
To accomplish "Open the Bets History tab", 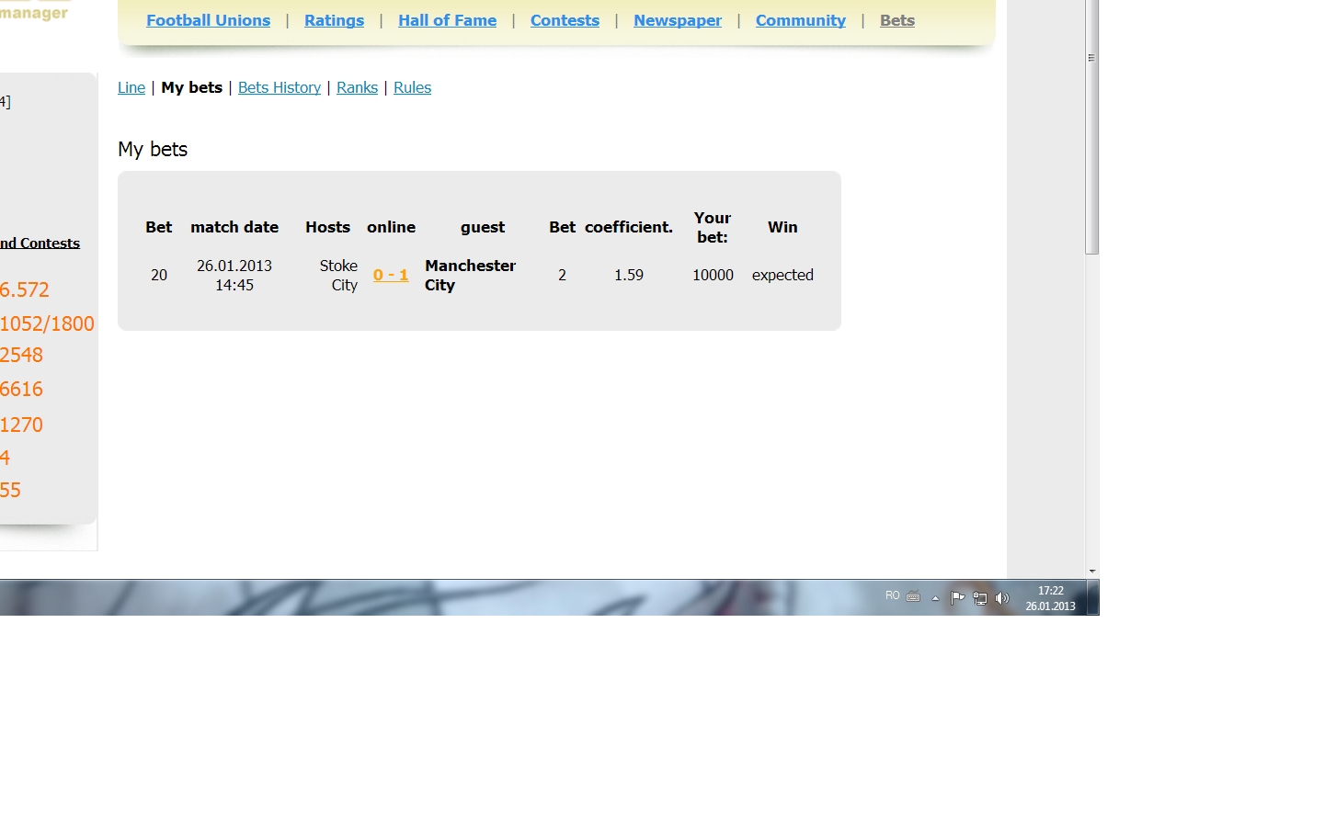I will (x=280, y=87).
